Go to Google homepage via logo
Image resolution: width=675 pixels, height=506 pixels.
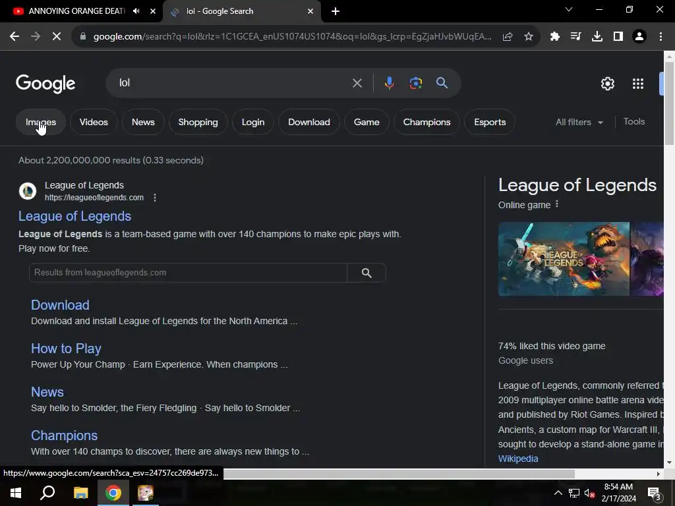[x=45, y=84]
